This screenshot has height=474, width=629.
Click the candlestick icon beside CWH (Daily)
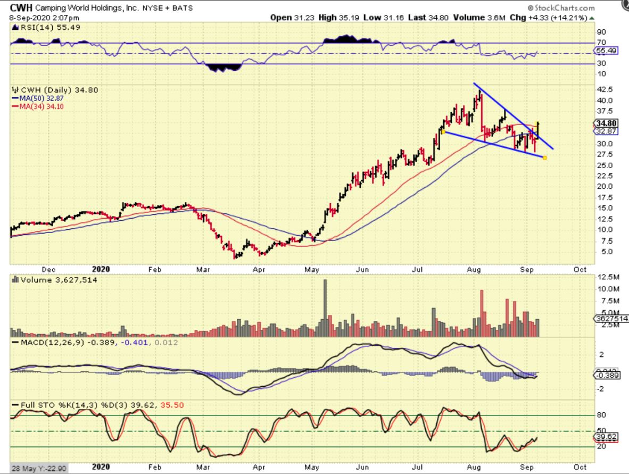[15, 90]
